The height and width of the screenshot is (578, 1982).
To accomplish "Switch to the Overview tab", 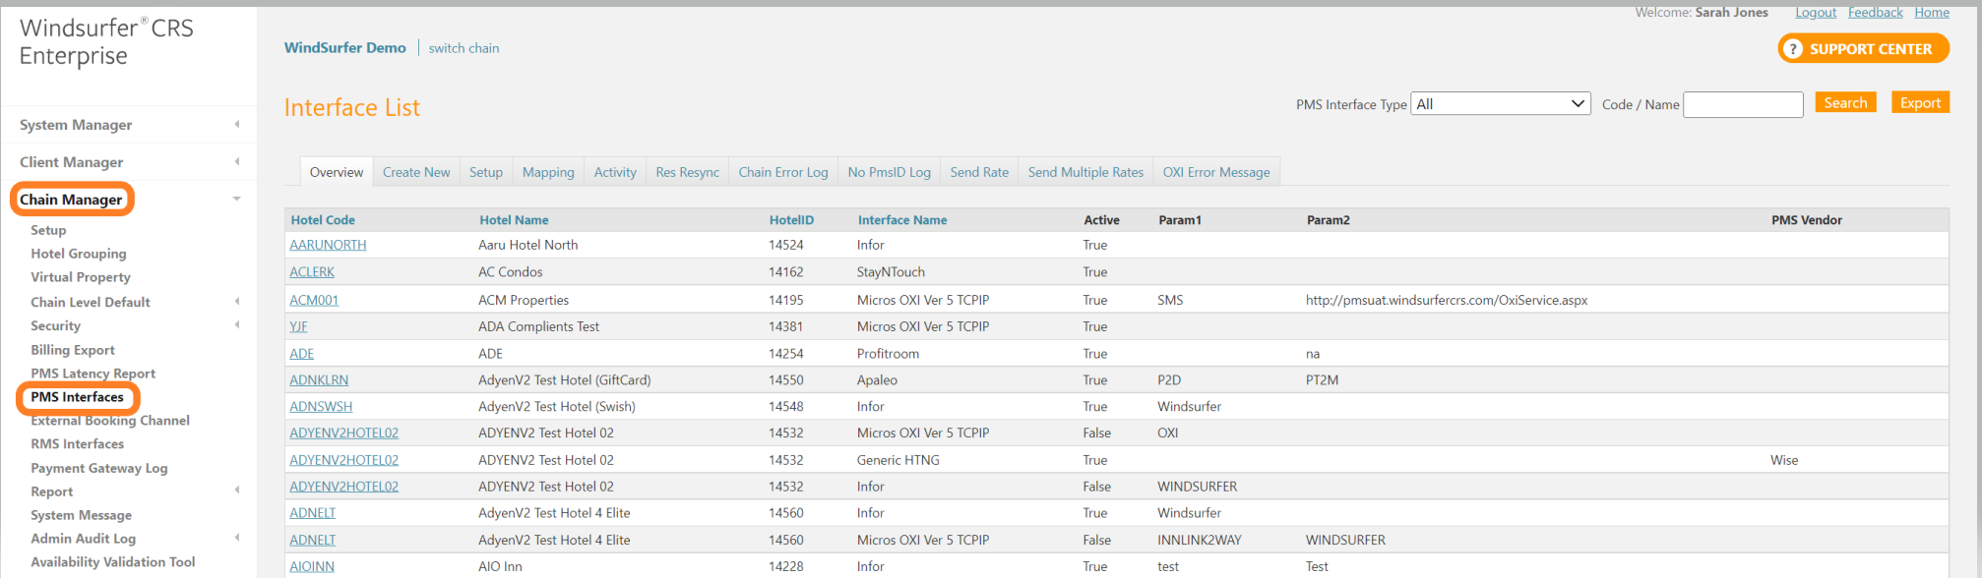I will click(x=337, y=172).
